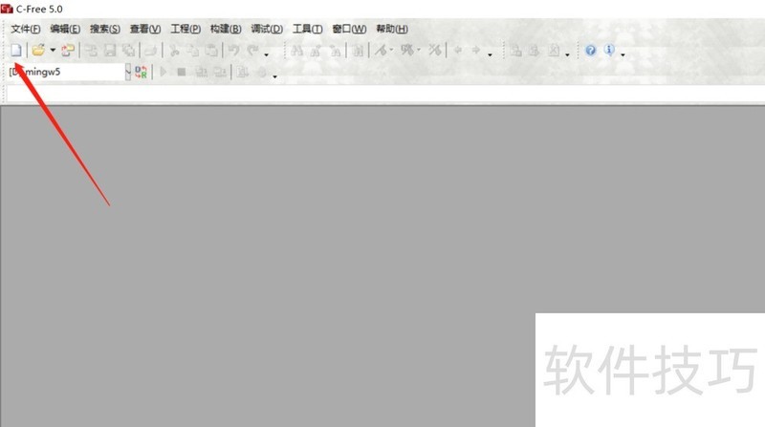Click the grayed-out Save floppy disk icon
Viewport: 765px width, 427px height.
[x=110, y=50]
